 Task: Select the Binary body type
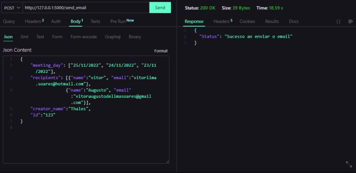point(135,37)
